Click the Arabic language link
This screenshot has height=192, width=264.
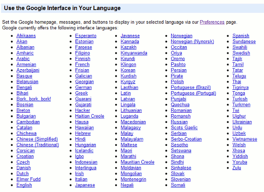(23, 59)
